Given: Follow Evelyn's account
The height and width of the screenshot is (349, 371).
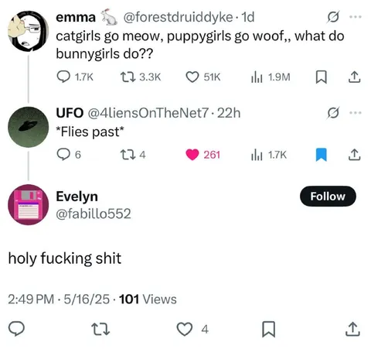Looking at the screenshot, I should 328,196.
